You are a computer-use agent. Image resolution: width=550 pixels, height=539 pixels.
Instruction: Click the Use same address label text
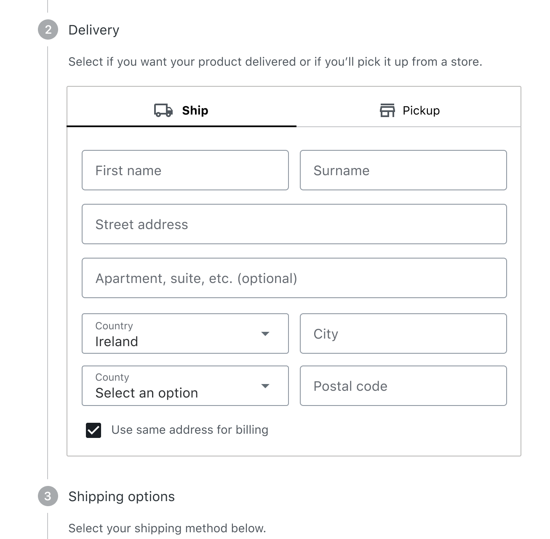190,430
